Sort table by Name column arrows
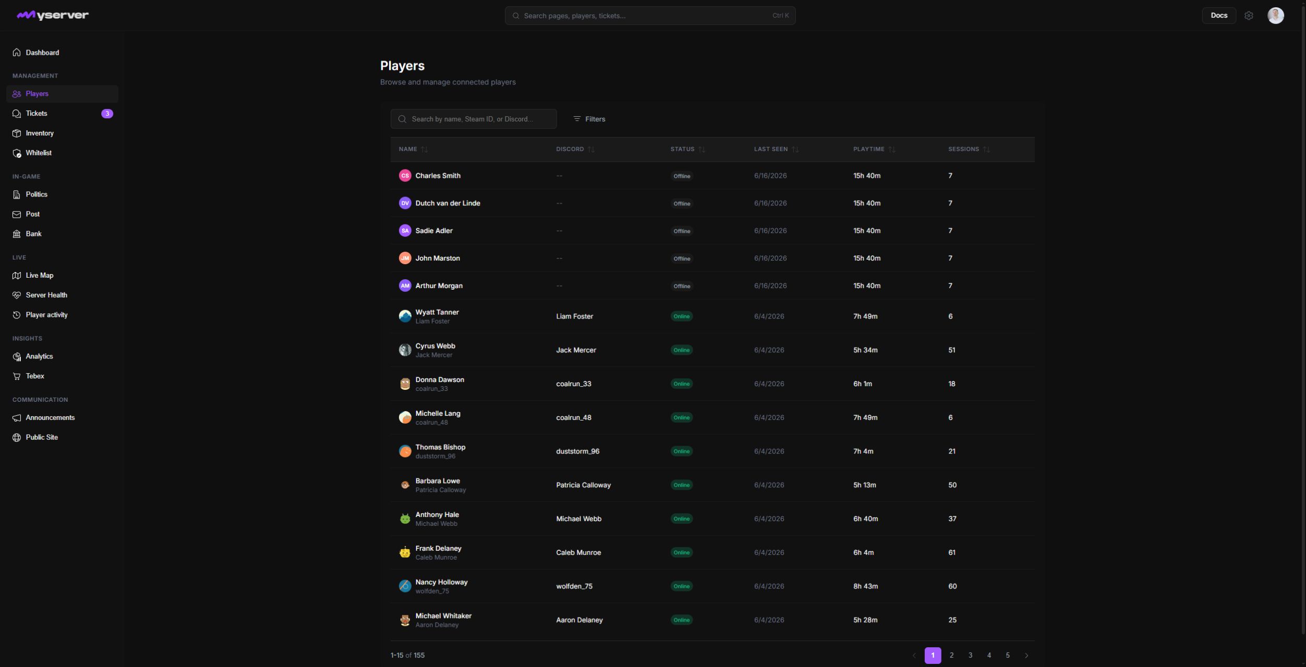This screenshot has width=1306, height=667. coord(425,150)
